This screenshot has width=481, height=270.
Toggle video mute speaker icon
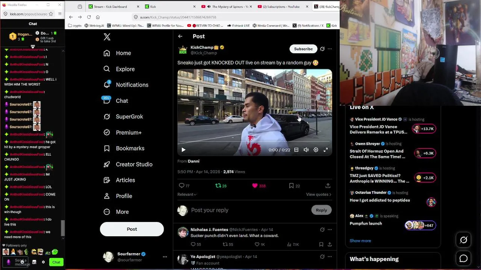tap(306, 150)
